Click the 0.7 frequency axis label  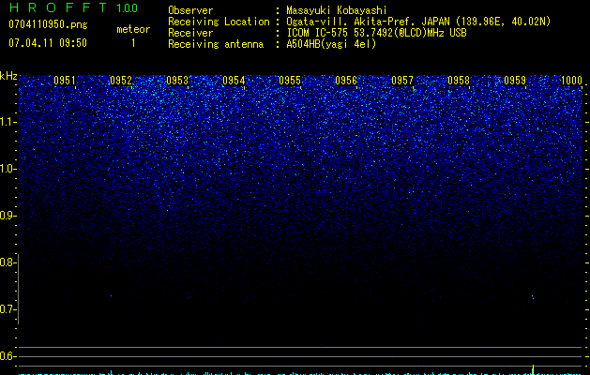8,309
